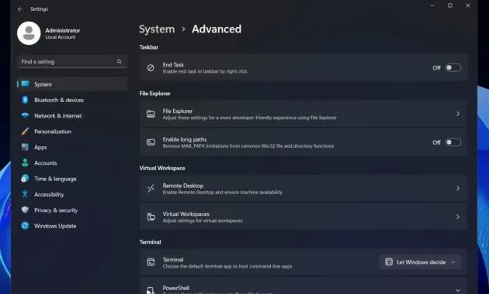The image size is (489, 294).
Task: Open Remote Desktop settings chevron
Action: (458, 188)
